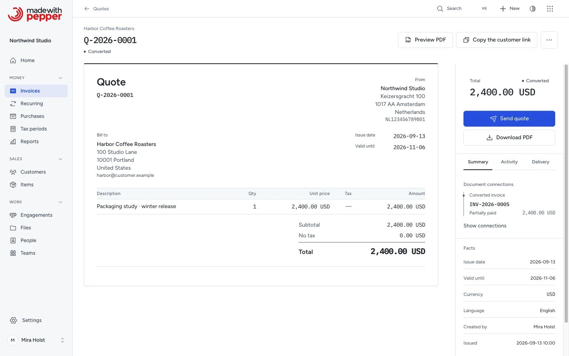This screenshot has height=356, width=569.
Task: Open Customers list
Action: [36, 172]
